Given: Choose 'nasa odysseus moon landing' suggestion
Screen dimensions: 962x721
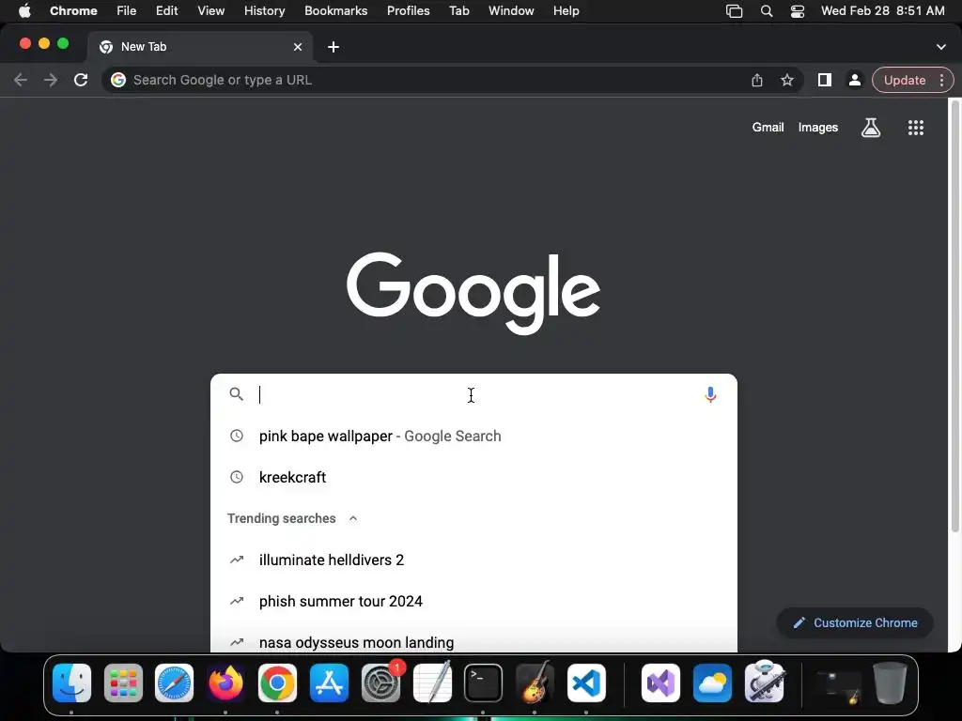Looking at the screenshot, I should tap(473, 642).
